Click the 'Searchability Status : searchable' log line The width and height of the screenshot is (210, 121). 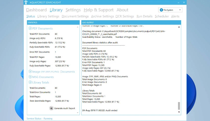(x=110, y=37)
